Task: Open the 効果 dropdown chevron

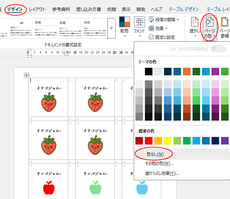Action: (x=166, y=28)
